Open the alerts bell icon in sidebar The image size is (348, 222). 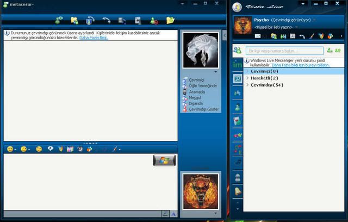[x=238, y=191]
